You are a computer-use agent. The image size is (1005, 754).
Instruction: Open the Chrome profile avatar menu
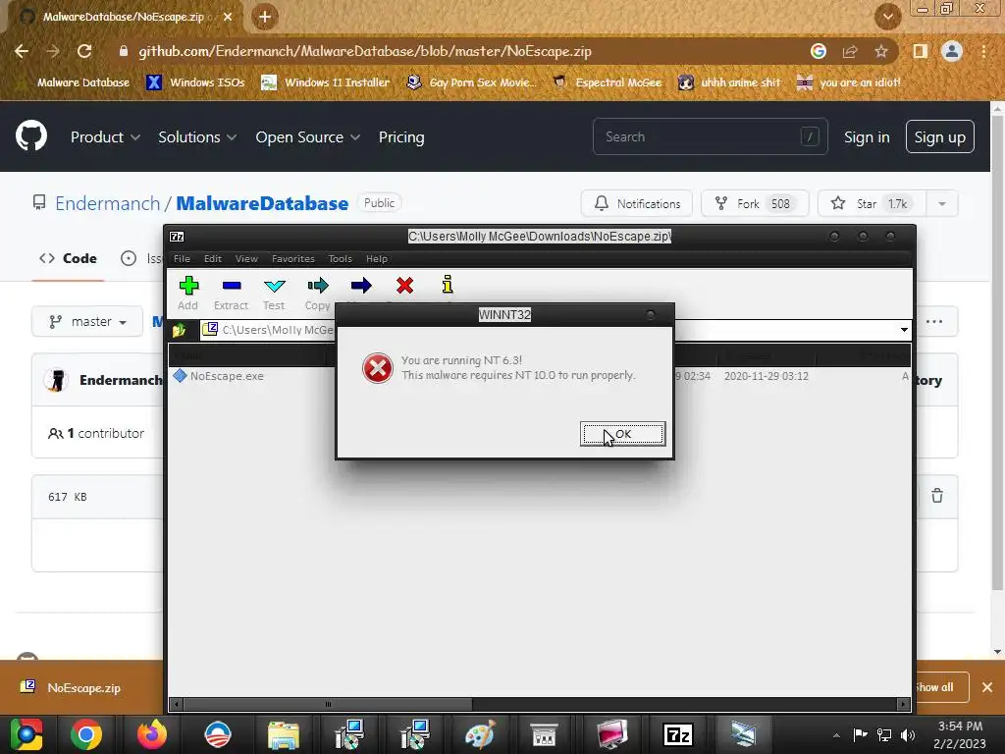952,51
